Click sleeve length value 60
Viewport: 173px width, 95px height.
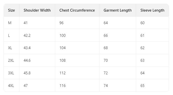pos(142,23)
